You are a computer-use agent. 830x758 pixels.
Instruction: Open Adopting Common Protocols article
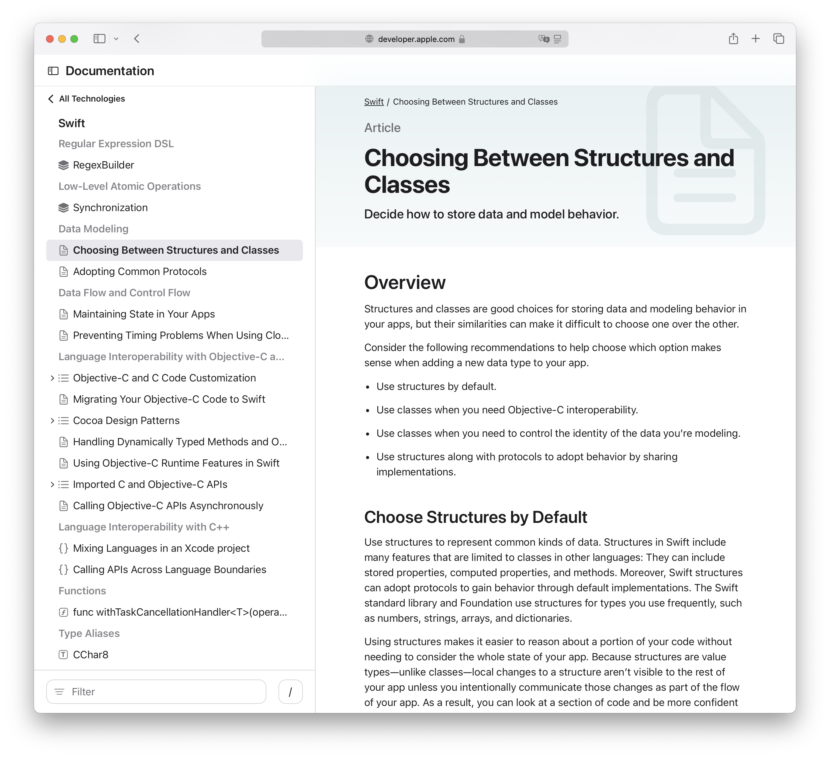pyautogui.click(x=140, y=272)
